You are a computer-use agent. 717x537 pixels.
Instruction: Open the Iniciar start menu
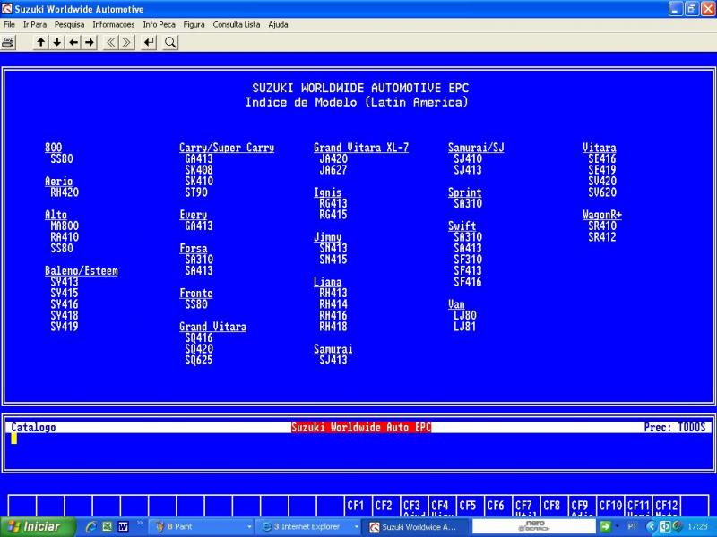click(37, 526)
